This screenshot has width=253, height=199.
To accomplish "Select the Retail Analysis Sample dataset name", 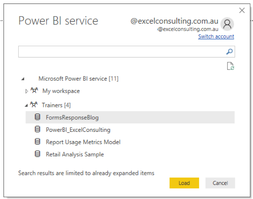I will click(x=75, y=154).
